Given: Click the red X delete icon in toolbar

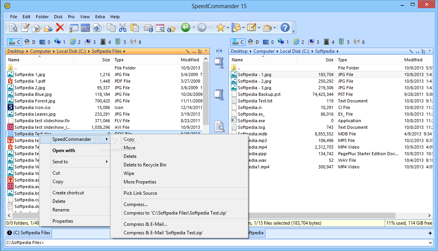Looking at the screenshot, I should click(59, 28).
